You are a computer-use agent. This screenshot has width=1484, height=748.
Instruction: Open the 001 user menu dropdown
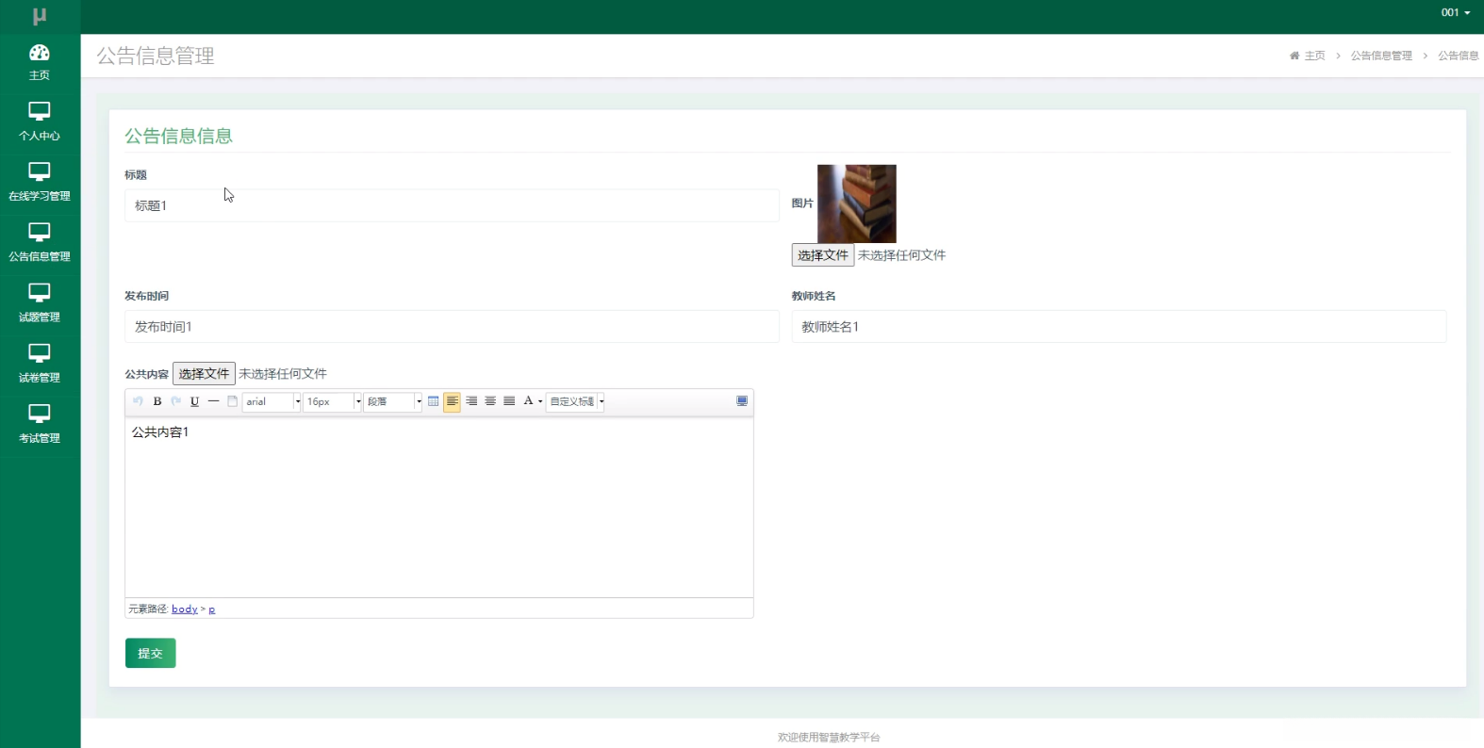point(1456,12)
